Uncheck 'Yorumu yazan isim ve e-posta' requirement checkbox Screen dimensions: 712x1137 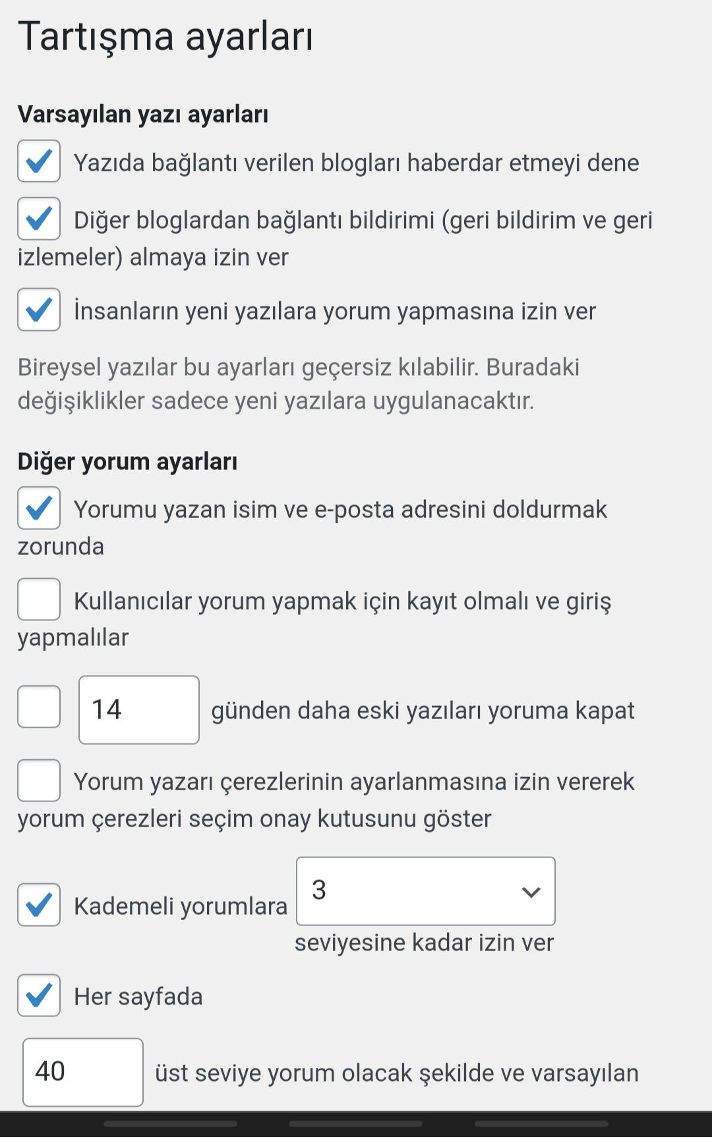(x=39, y=508)
